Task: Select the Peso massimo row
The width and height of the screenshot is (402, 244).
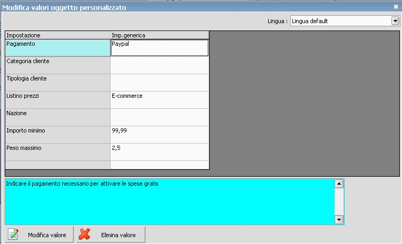Action: coord(58,152)
